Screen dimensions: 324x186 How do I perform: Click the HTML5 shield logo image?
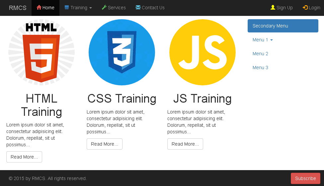[41, 52]
